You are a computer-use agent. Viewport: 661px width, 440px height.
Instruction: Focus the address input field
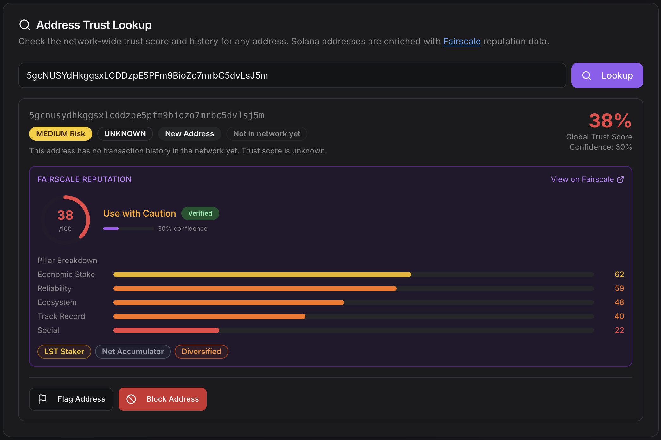(292, 75)
